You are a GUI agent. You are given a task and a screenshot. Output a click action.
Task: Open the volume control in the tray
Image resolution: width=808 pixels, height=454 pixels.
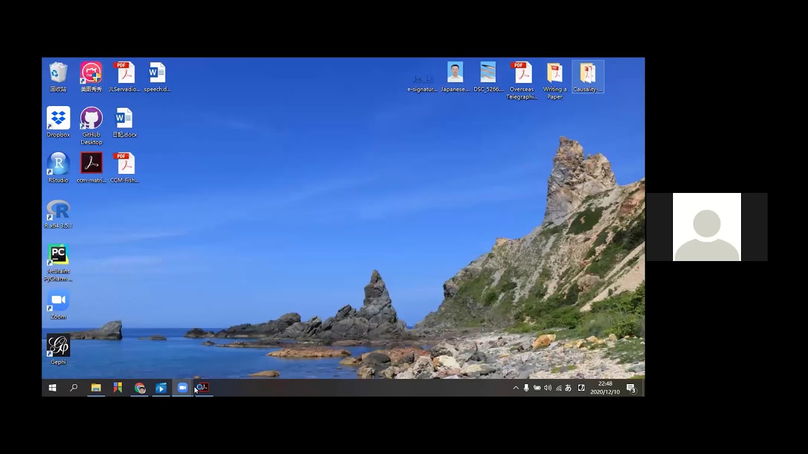coord(547,388)
